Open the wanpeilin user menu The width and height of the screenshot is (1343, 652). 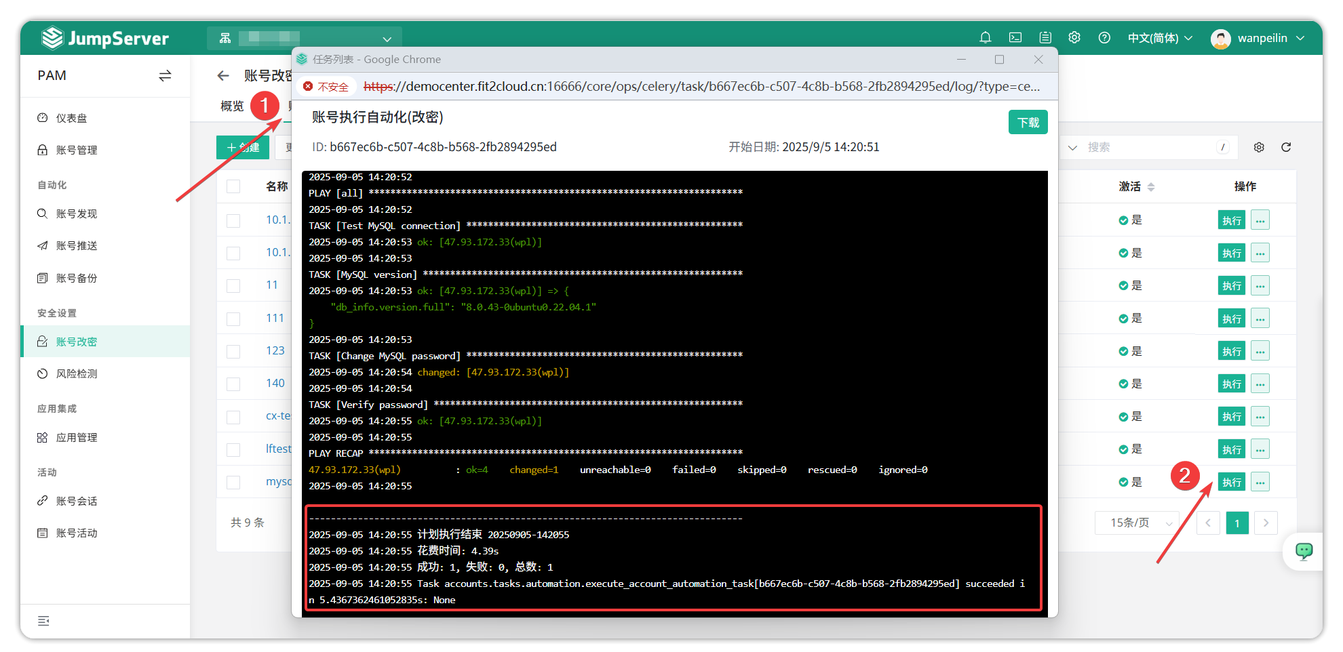coord(1258,38)
